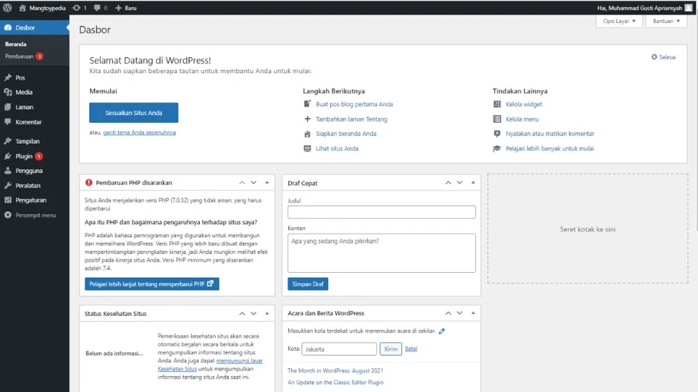
Task: Open the Bantuan help dropdown
Action: pyautogui.click(x=667, y=21)
